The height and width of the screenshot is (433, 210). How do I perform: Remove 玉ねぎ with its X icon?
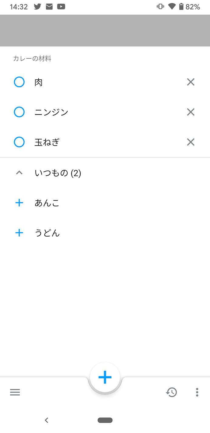[191, 142]
